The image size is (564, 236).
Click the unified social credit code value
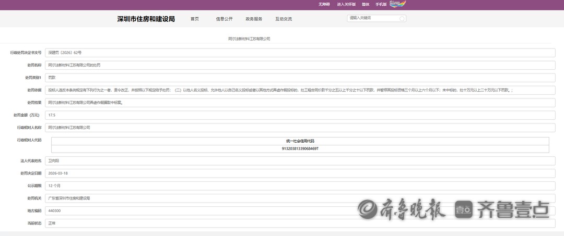click(x=300, y=148)
